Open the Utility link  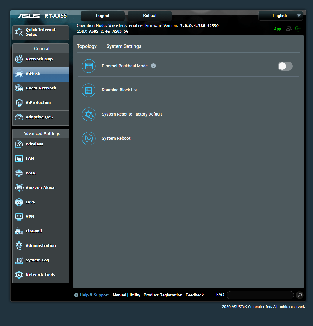135,295
